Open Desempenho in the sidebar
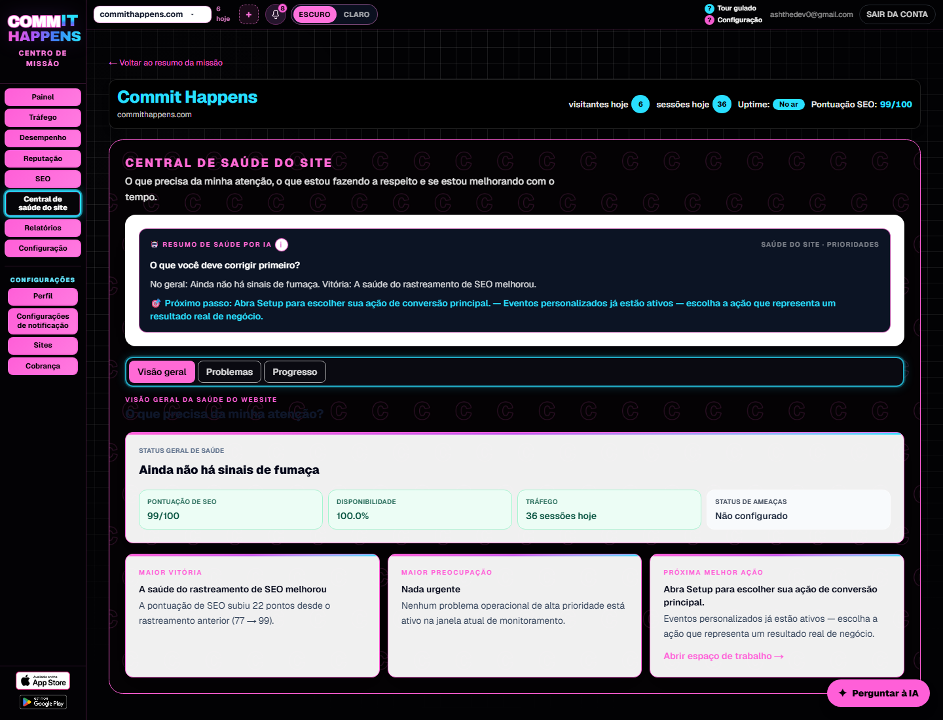The height and width of the screenshot is (720, 943). pos(43,137)
